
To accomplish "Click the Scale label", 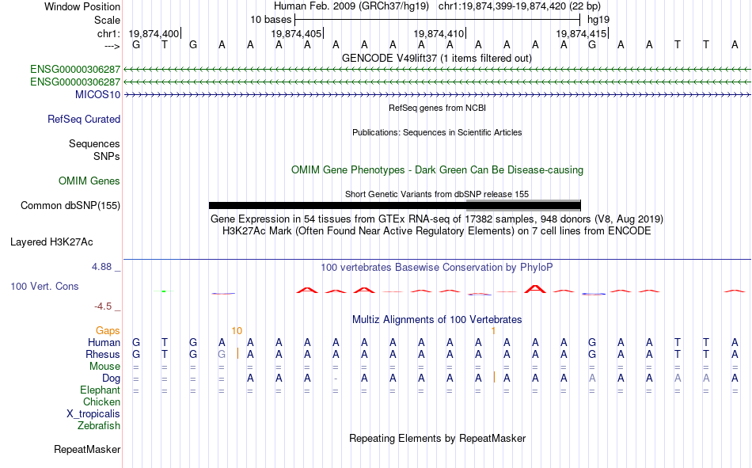I will (x=107, y=20).
